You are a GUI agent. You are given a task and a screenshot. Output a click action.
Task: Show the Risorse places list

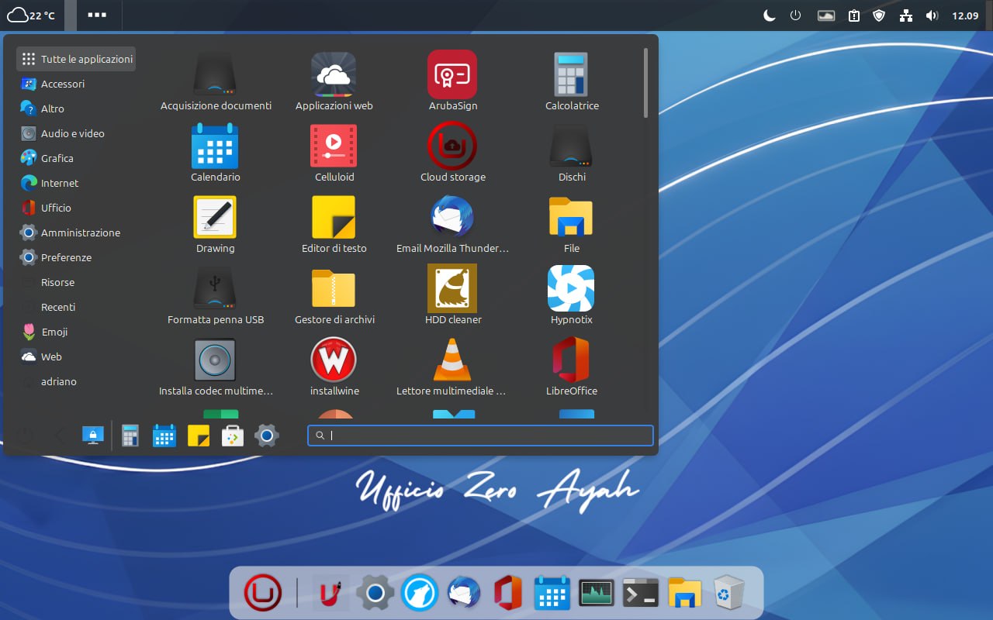[x=76, y=282]
